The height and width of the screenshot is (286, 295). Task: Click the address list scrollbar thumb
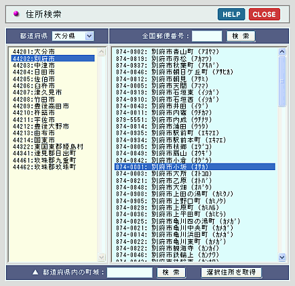(x=282, y=81)
